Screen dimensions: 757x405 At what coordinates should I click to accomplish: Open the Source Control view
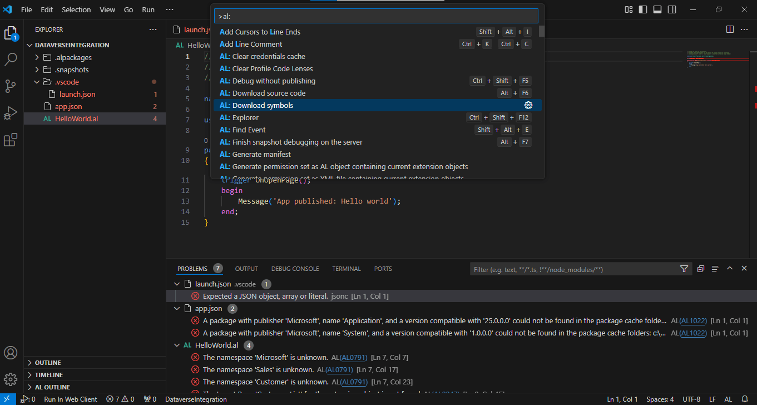(11, 86)
